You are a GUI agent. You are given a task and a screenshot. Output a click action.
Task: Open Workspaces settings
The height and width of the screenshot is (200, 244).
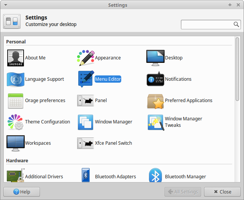(x=16, y=143)
